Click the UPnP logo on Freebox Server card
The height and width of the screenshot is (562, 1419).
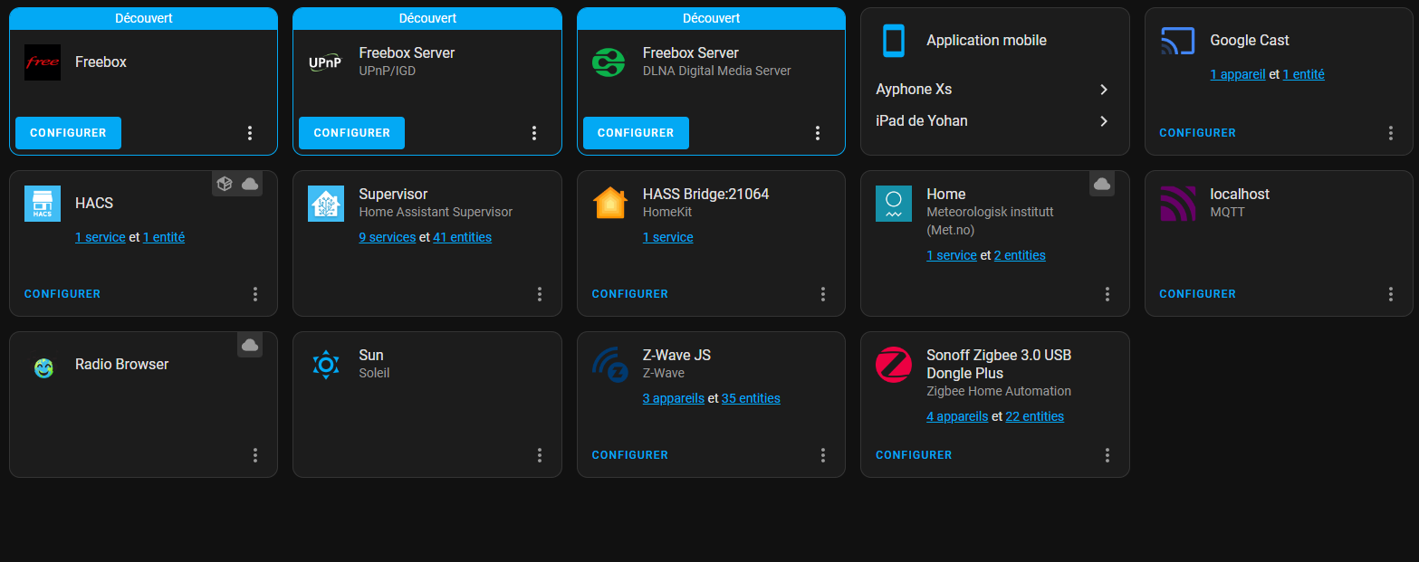click(x=326, y=62)
